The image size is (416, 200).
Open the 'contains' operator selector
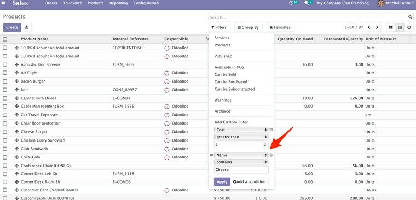pos(241,162)
